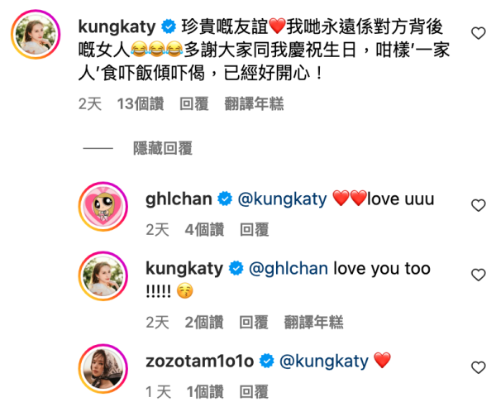Reply to ghlchan's comment via 回覆

click(255, 229)
